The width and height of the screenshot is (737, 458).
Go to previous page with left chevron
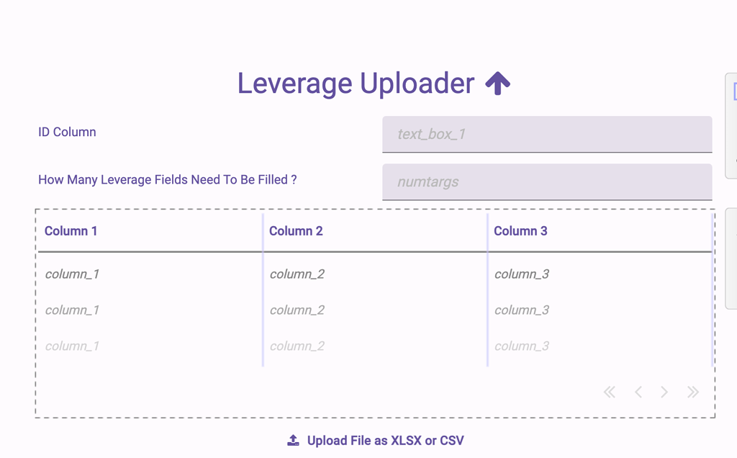638,391
